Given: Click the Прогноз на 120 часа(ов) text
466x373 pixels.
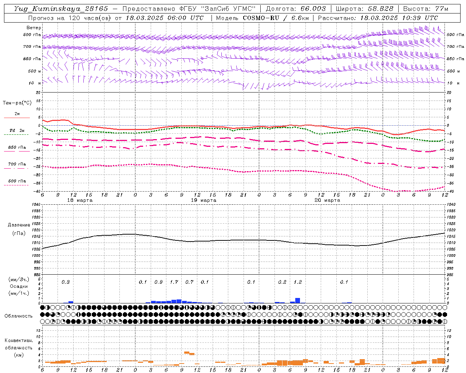Looking at the screenshot, I should (70, 18).
